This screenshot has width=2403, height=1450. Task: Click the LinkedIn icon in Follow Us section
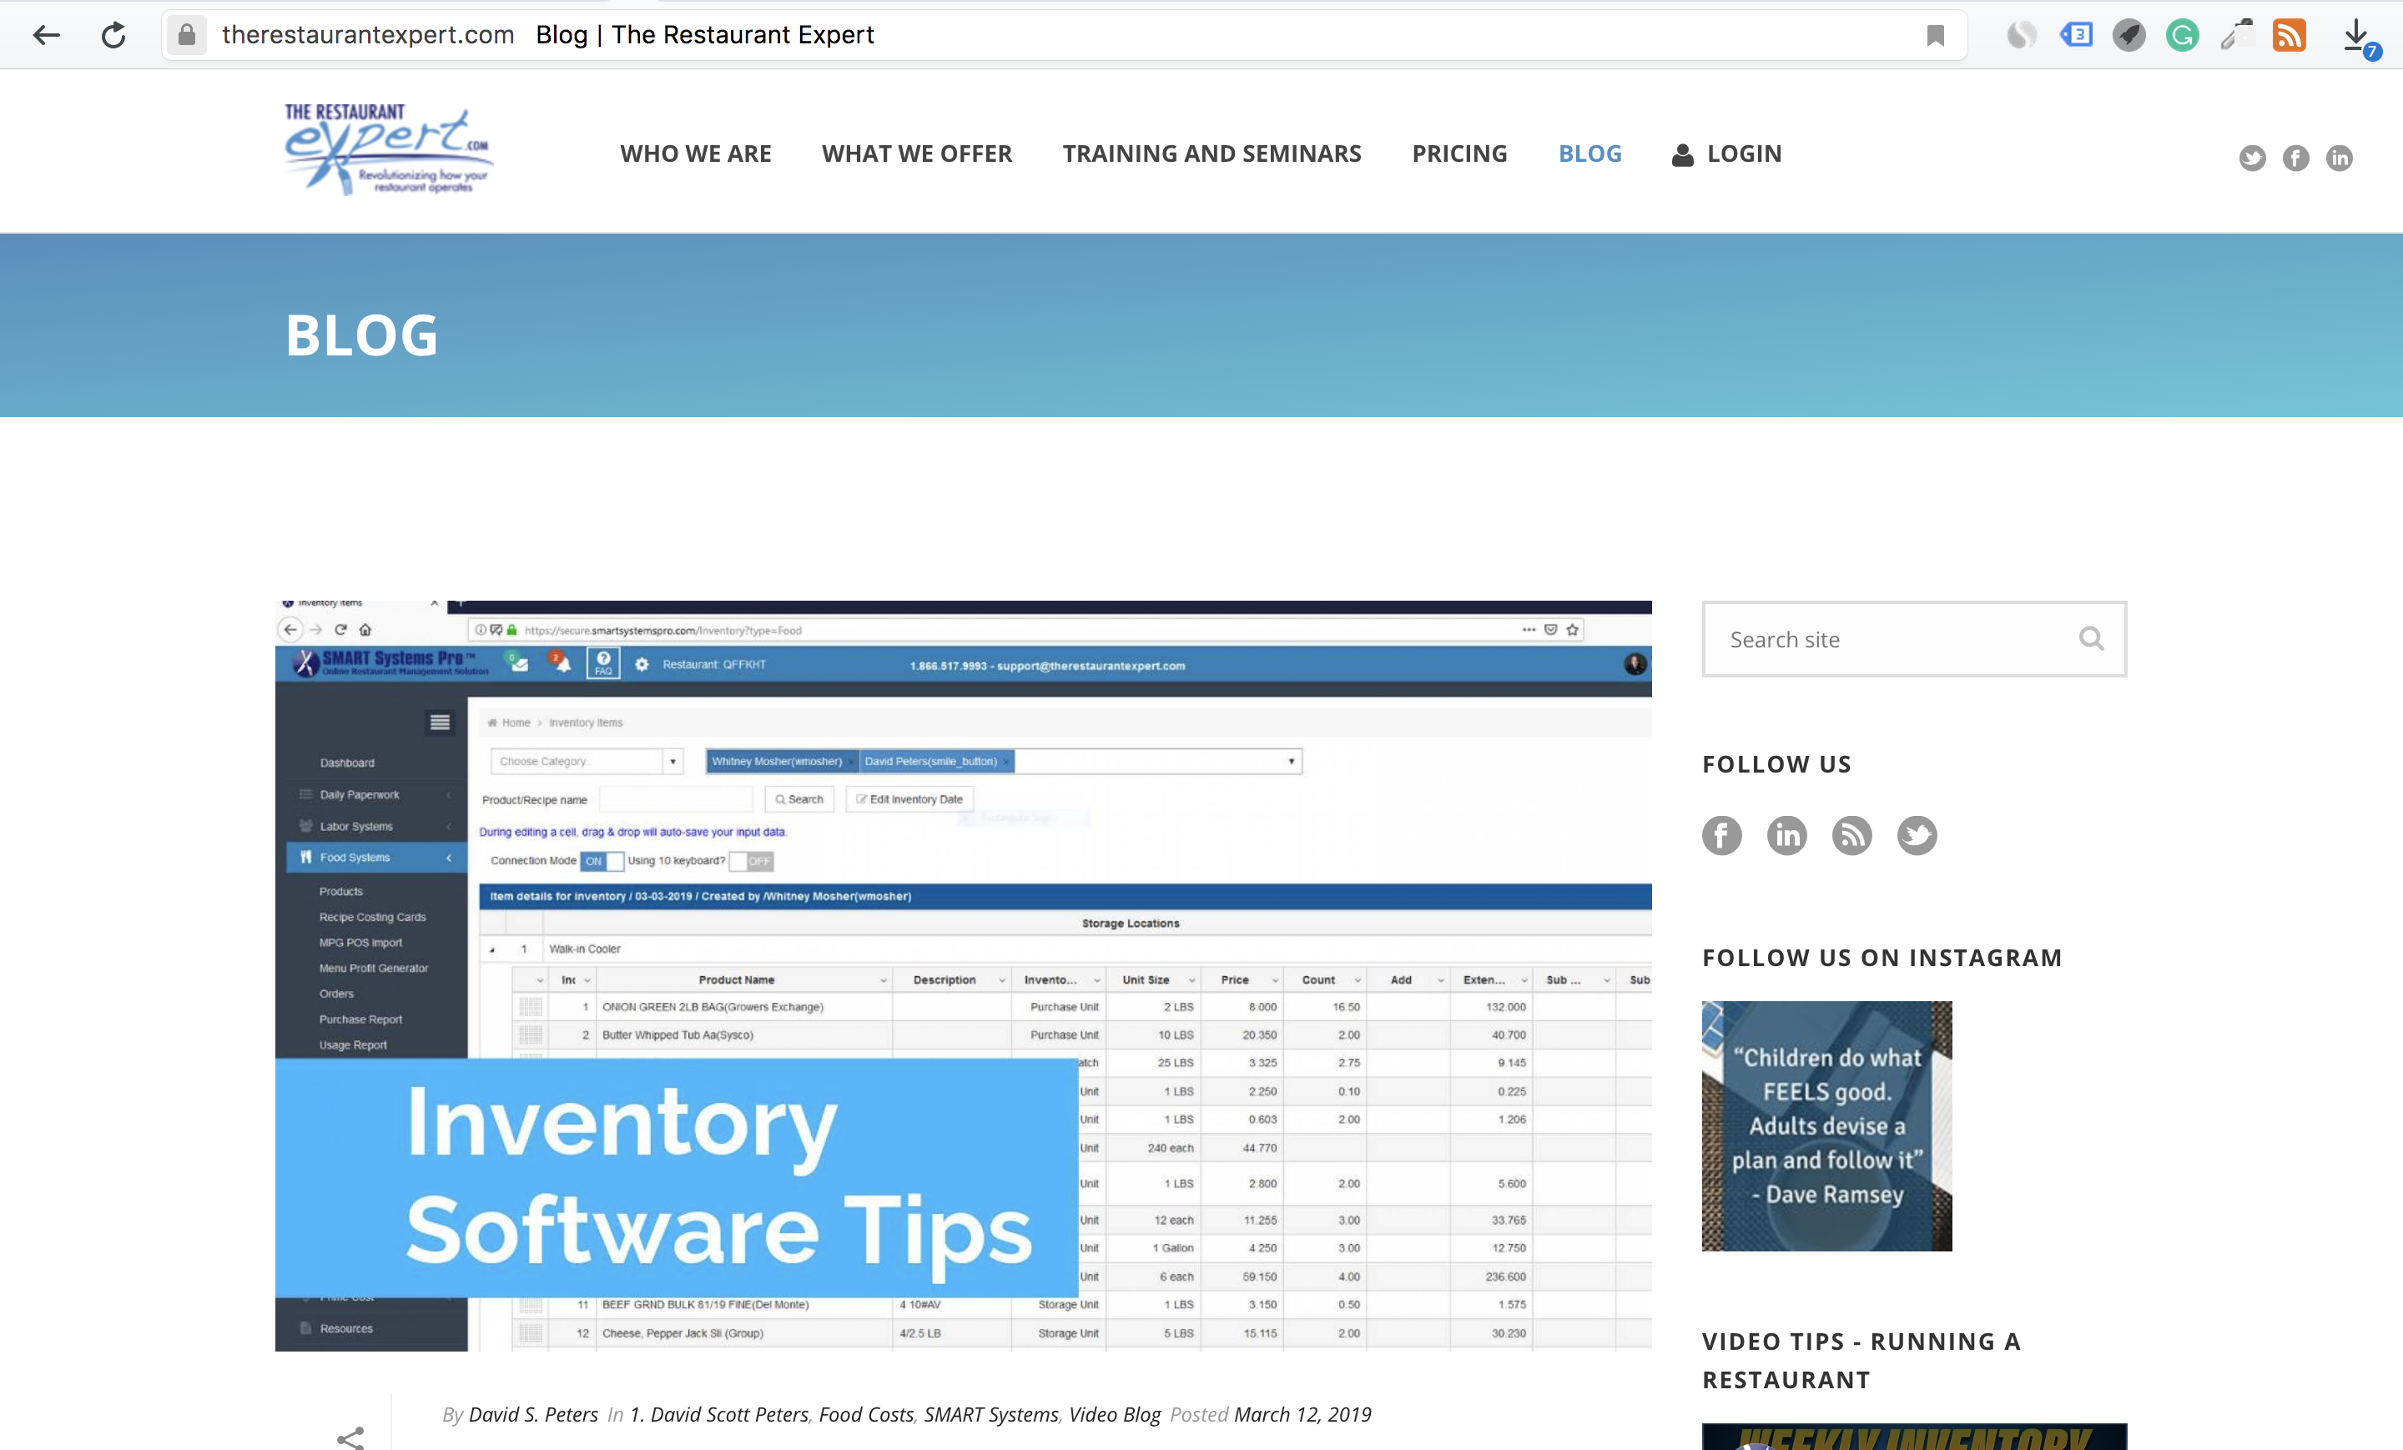click(1786, 836)
